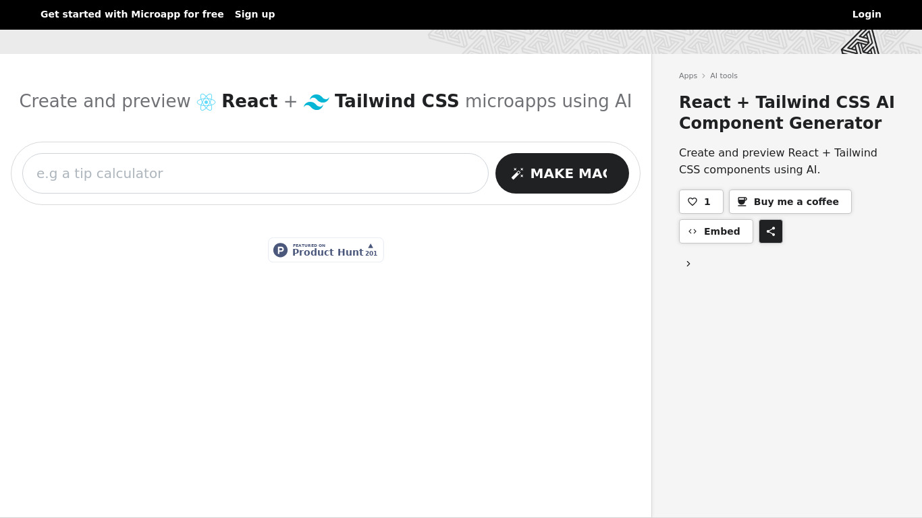Open the AI tools breadcrumb
Viewport: 922px width, 518px height.
pyautogui.click(x=724, y=76)
